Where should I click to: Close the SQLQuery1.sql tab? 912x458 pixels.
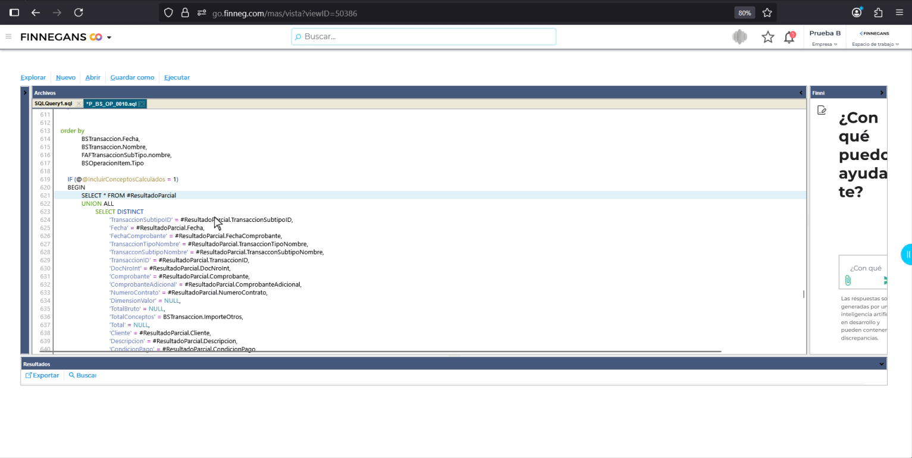pyautogui.click(x=79, y=103)
